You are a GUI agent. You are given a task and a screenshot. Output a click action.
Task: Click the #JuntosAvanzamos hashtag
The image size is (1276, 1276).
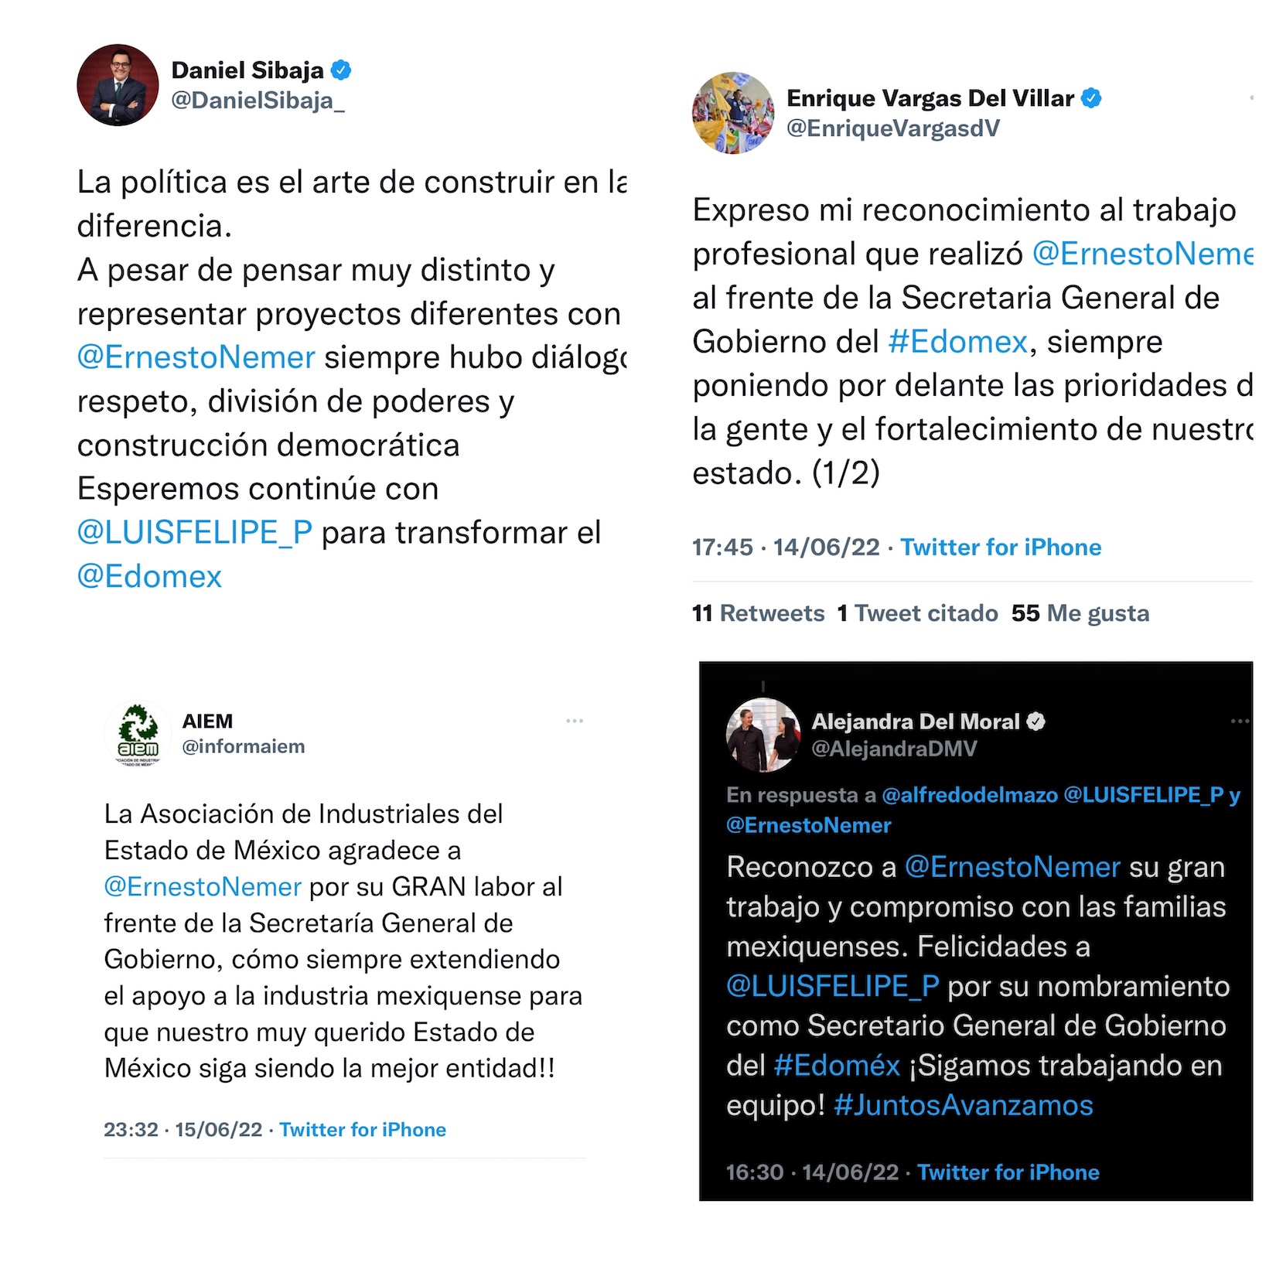[x=964, y=1105]
